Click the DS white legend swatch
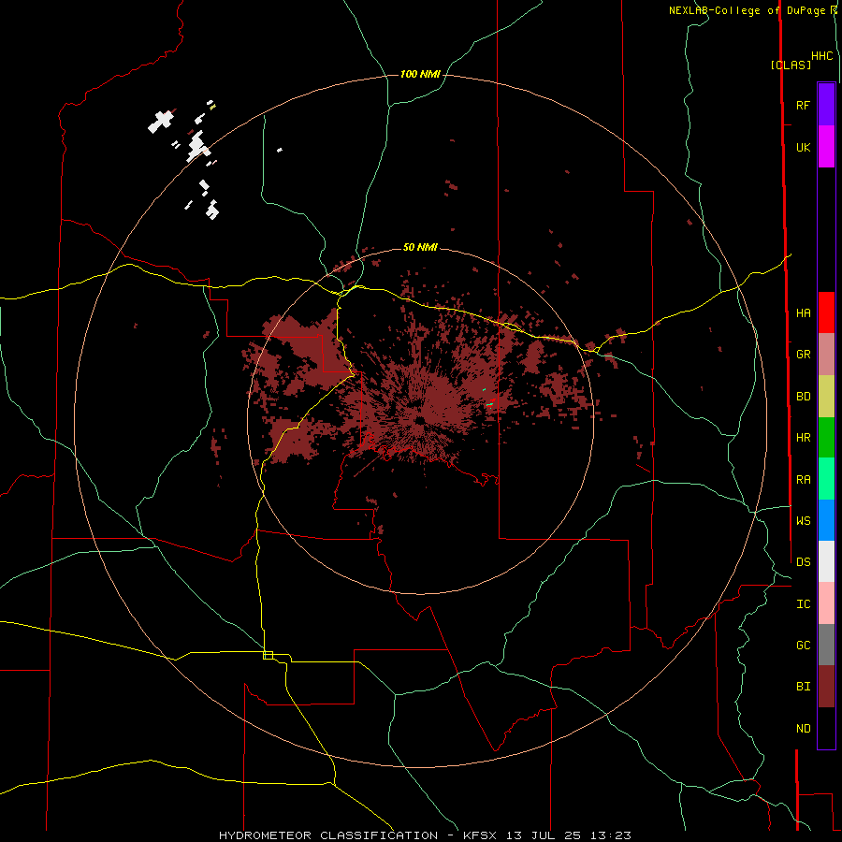The height and width of the screenshot is (842, 842). pyautogui.click(x=826, y=561)
